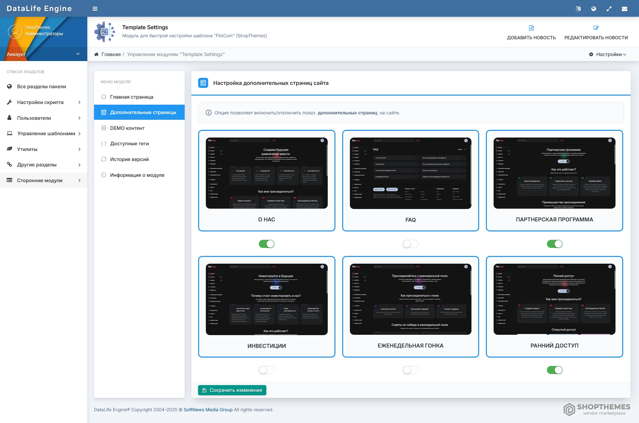Click the ПАРТНЕРСКАЯ ПРОГРАММА page thumbnail
Viewport: 639px width, 423px height.
click(x=554, y=173)
